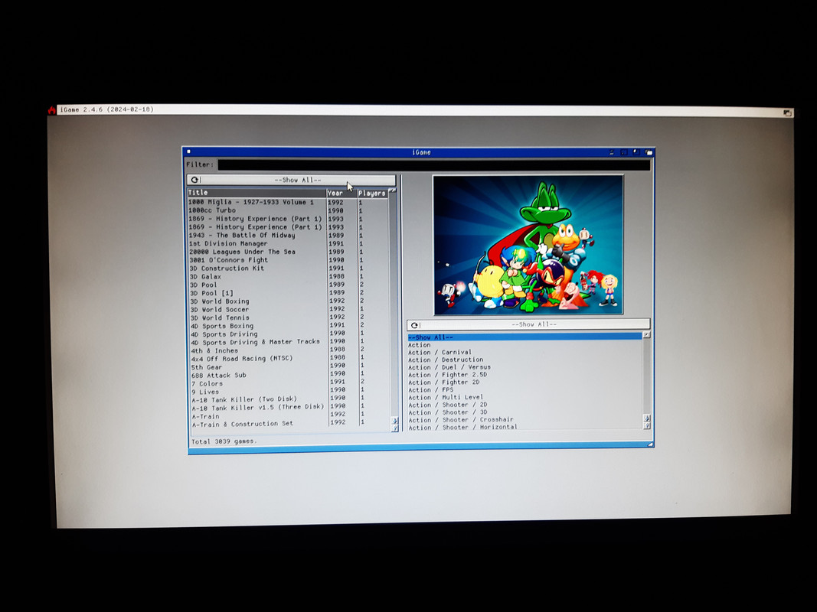Click the iGame window depth gadget

(x=649, y=152)
